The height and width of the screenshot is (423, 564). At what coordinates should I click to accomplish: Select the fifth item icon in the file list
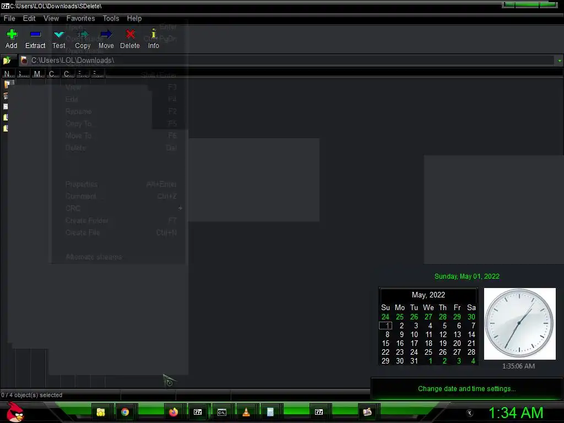6,128
